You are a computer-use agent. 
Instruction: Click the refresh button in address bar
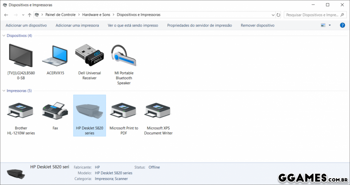point(279,15)
